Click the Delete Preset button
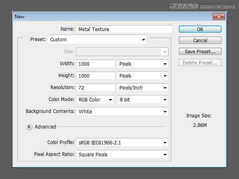The image size is (239, 179). pyautogui.click(x=200, y=62)
